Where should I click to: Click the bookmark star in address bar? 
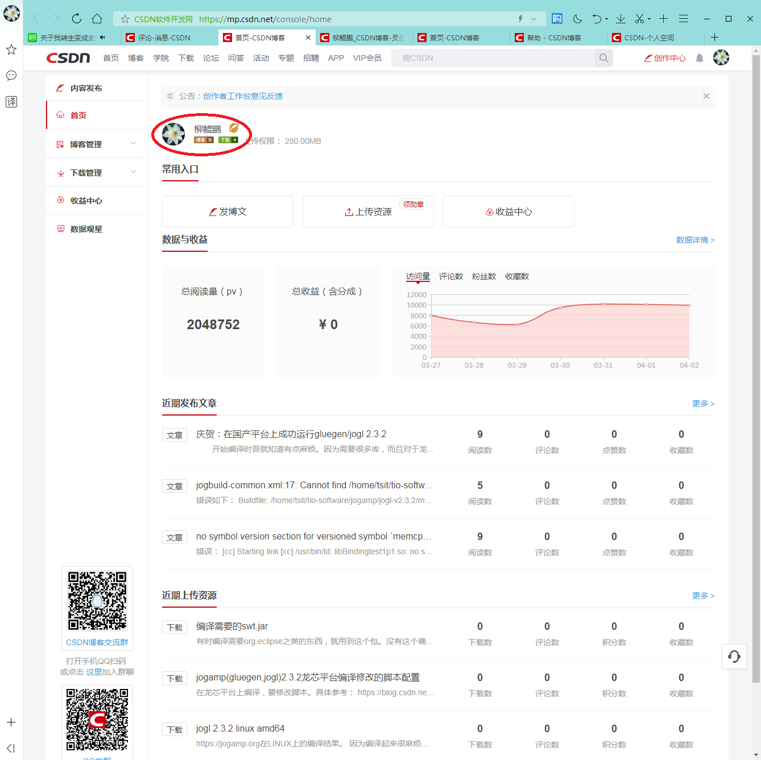tap(125, 19)
